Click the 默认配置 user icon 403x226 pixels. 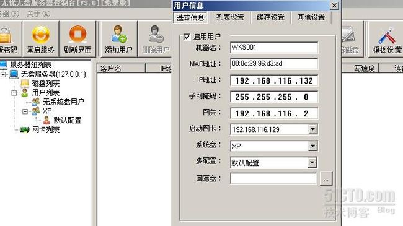point(46,120)
